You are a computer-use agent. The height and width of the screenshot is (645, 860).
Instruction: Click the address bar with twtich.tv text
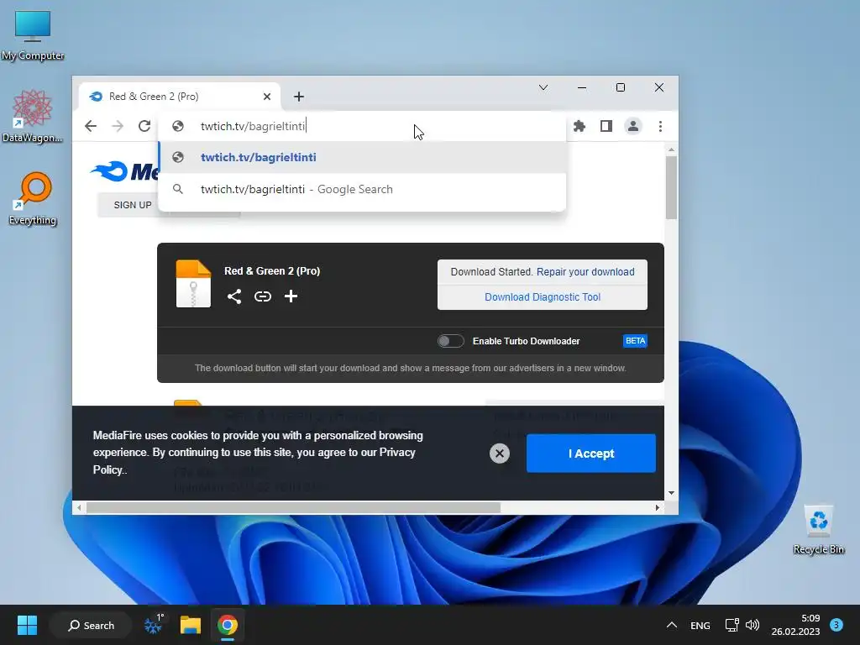(362, 126)
